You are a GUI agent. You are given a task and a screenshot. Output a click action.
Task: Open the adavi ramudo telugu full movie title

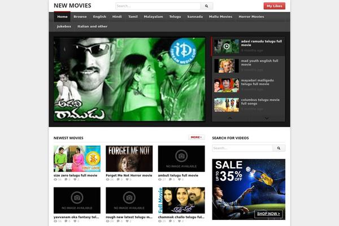tap(262, 44)
